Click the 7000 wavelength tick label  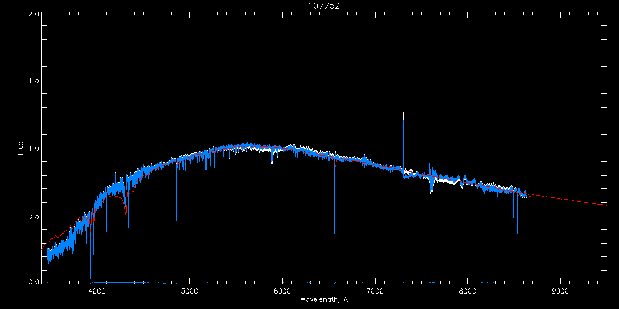click(375, 290)
